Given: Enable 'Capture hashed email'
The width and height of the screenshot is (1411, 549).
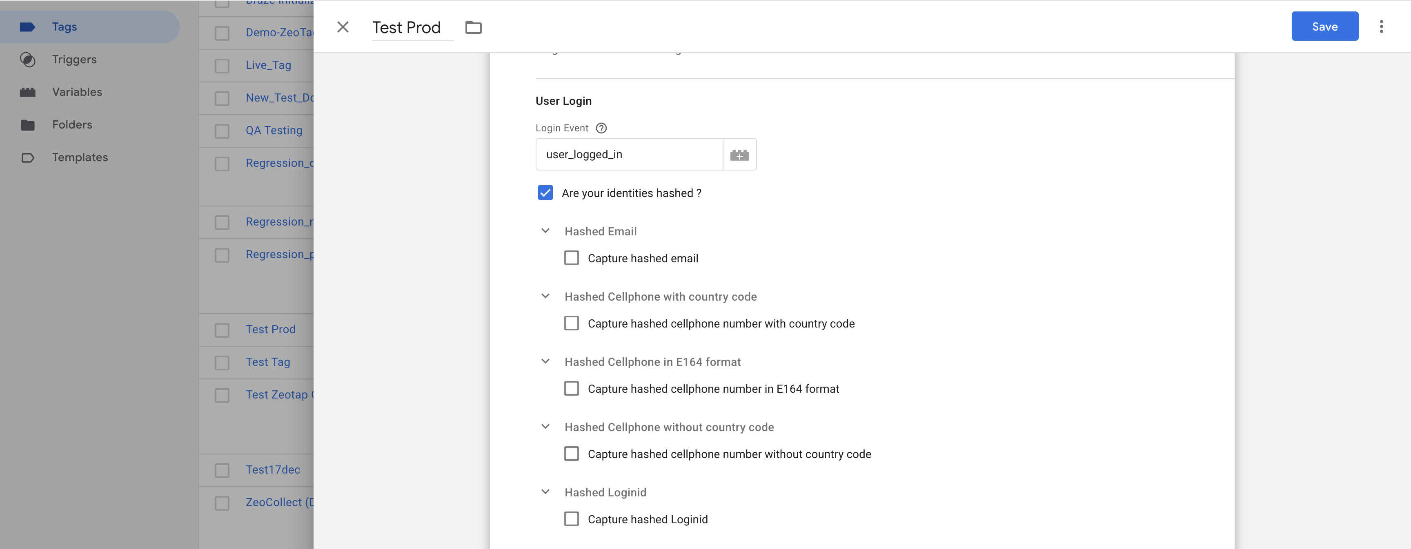Looking at the screenshot, I should (x=571, y=257).
